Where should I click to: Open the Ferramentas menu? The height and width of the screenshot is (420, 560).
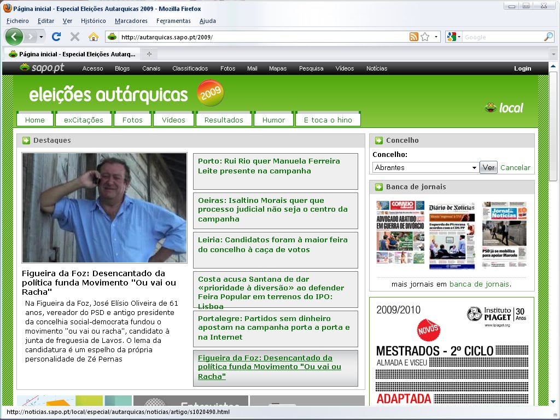pos(173,21)
